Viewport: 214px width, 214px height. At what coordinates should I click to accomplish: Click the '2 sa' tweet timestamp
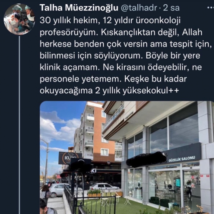click(171, 8)
